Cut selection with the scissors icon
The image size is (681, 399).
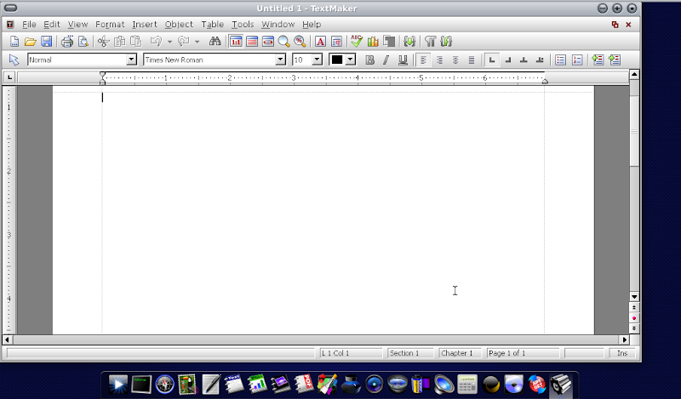click(x=103, y=42)
